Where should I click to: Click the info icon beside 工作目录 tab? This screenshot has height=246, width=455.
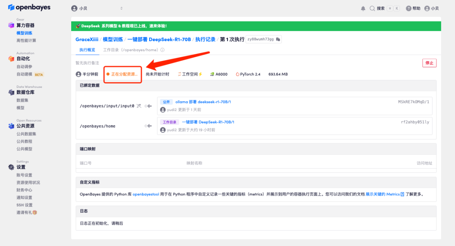[x=163, y=50]
